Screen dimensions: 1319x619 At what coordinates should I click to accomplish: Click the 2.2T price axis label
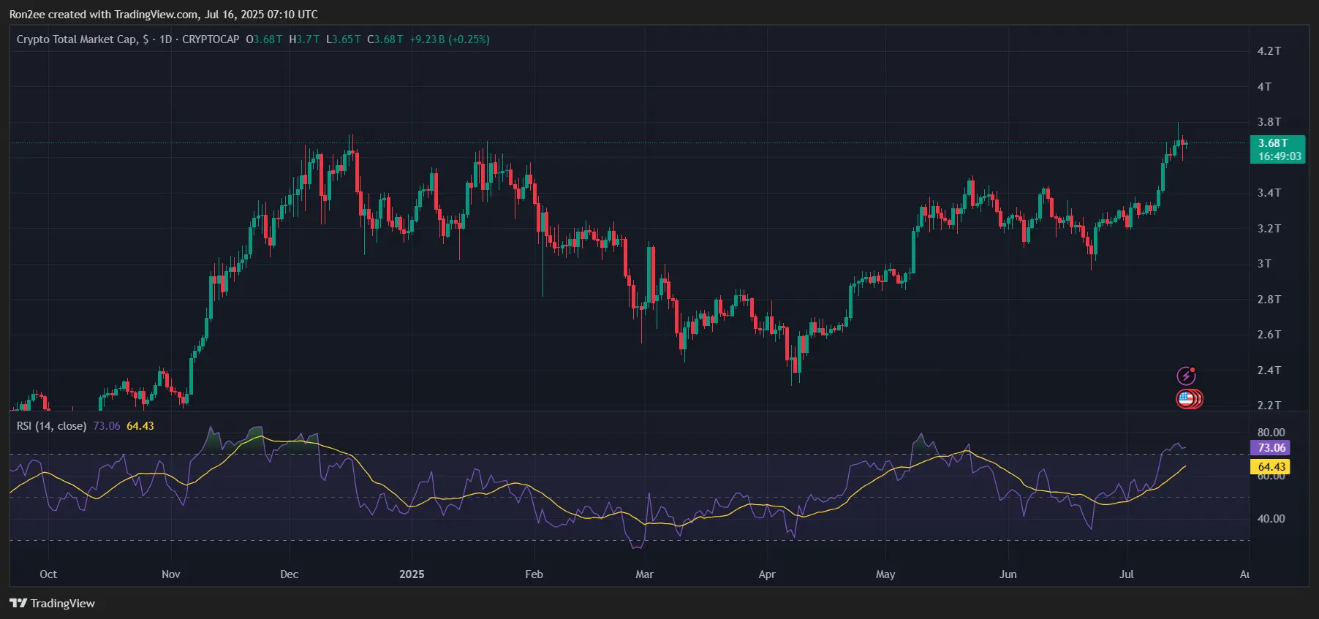(1269, 405)
